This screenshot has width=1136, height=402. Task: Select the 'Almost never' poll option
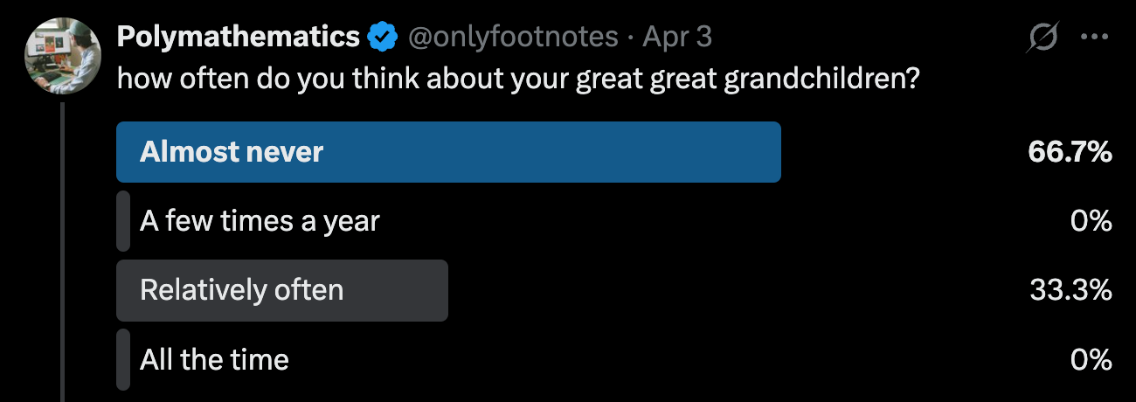coord(448,152)
